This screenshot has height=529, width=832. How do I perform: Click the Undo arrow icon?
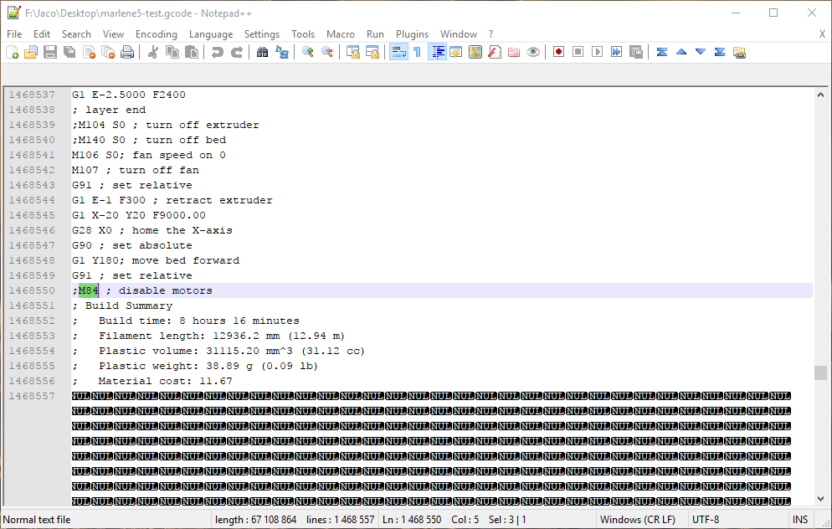218,52
